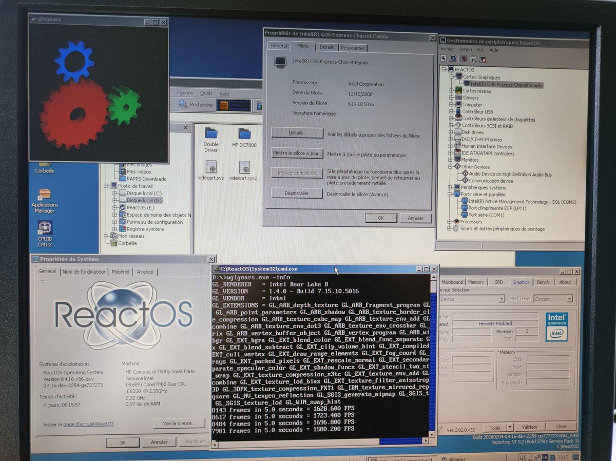Image resolution: width=616 pixels, height=461 pixels.
Task: Open the Action menu in Device Manager
Action: 466,50
